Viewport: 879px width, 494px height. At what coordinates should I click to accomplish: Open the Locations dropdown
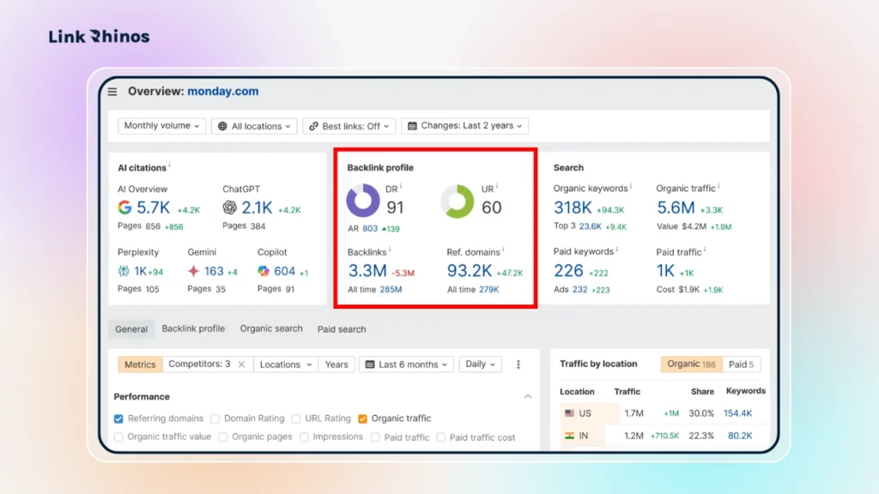point(286,364)
